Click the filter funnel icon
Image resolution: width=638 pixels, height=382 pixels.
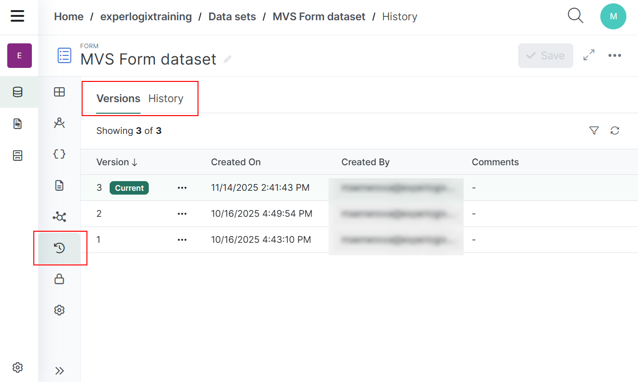coord(594,131)
